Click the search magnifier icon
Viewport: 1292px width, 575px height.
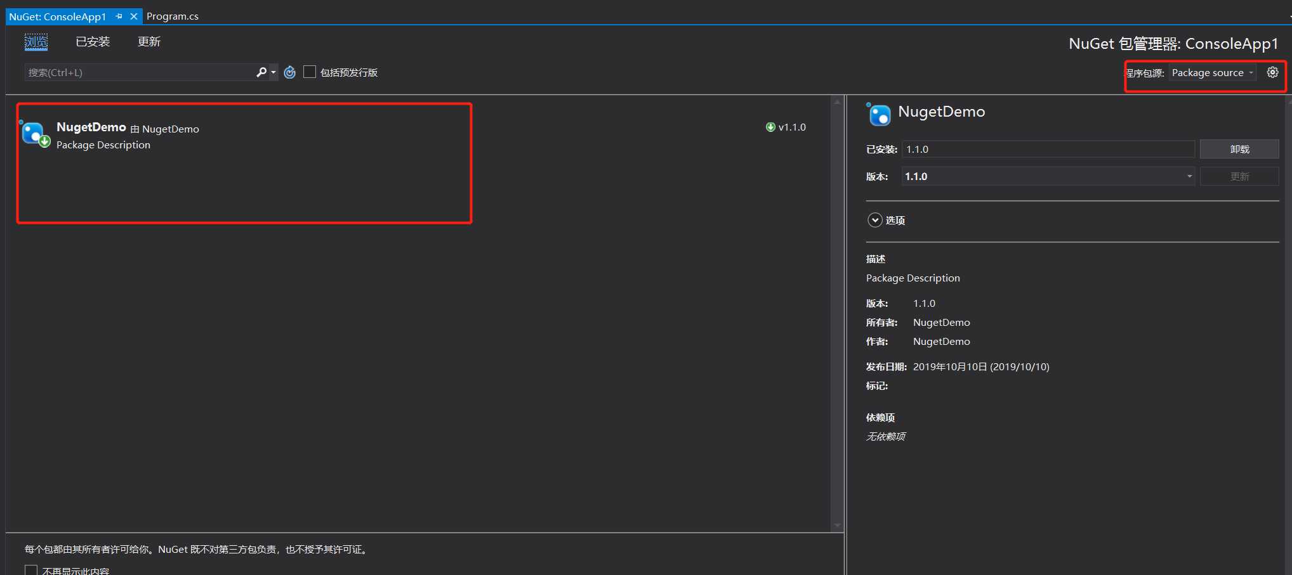(x=261, y=72)
